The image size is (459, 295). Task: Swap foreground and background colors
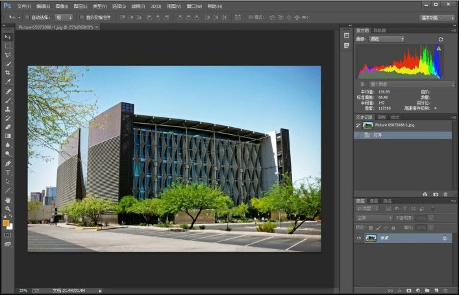10,216
